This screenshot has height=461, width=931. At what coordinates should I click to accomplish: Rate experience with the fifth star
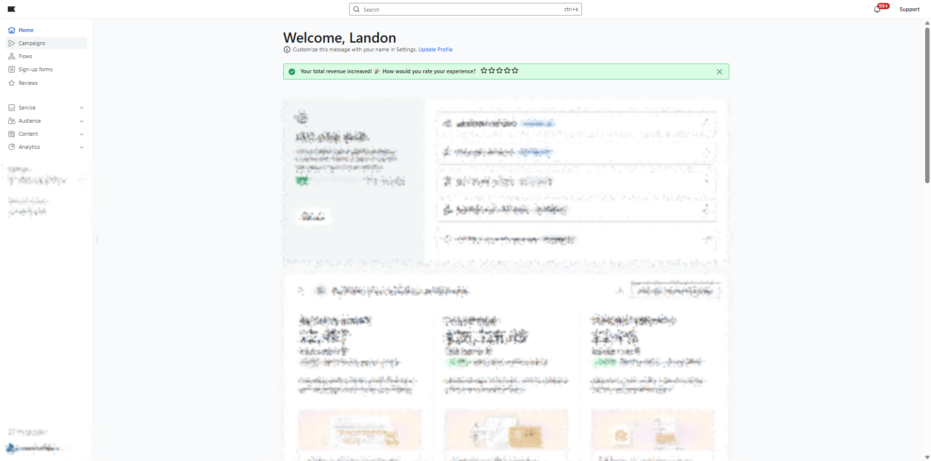(515, 71)
